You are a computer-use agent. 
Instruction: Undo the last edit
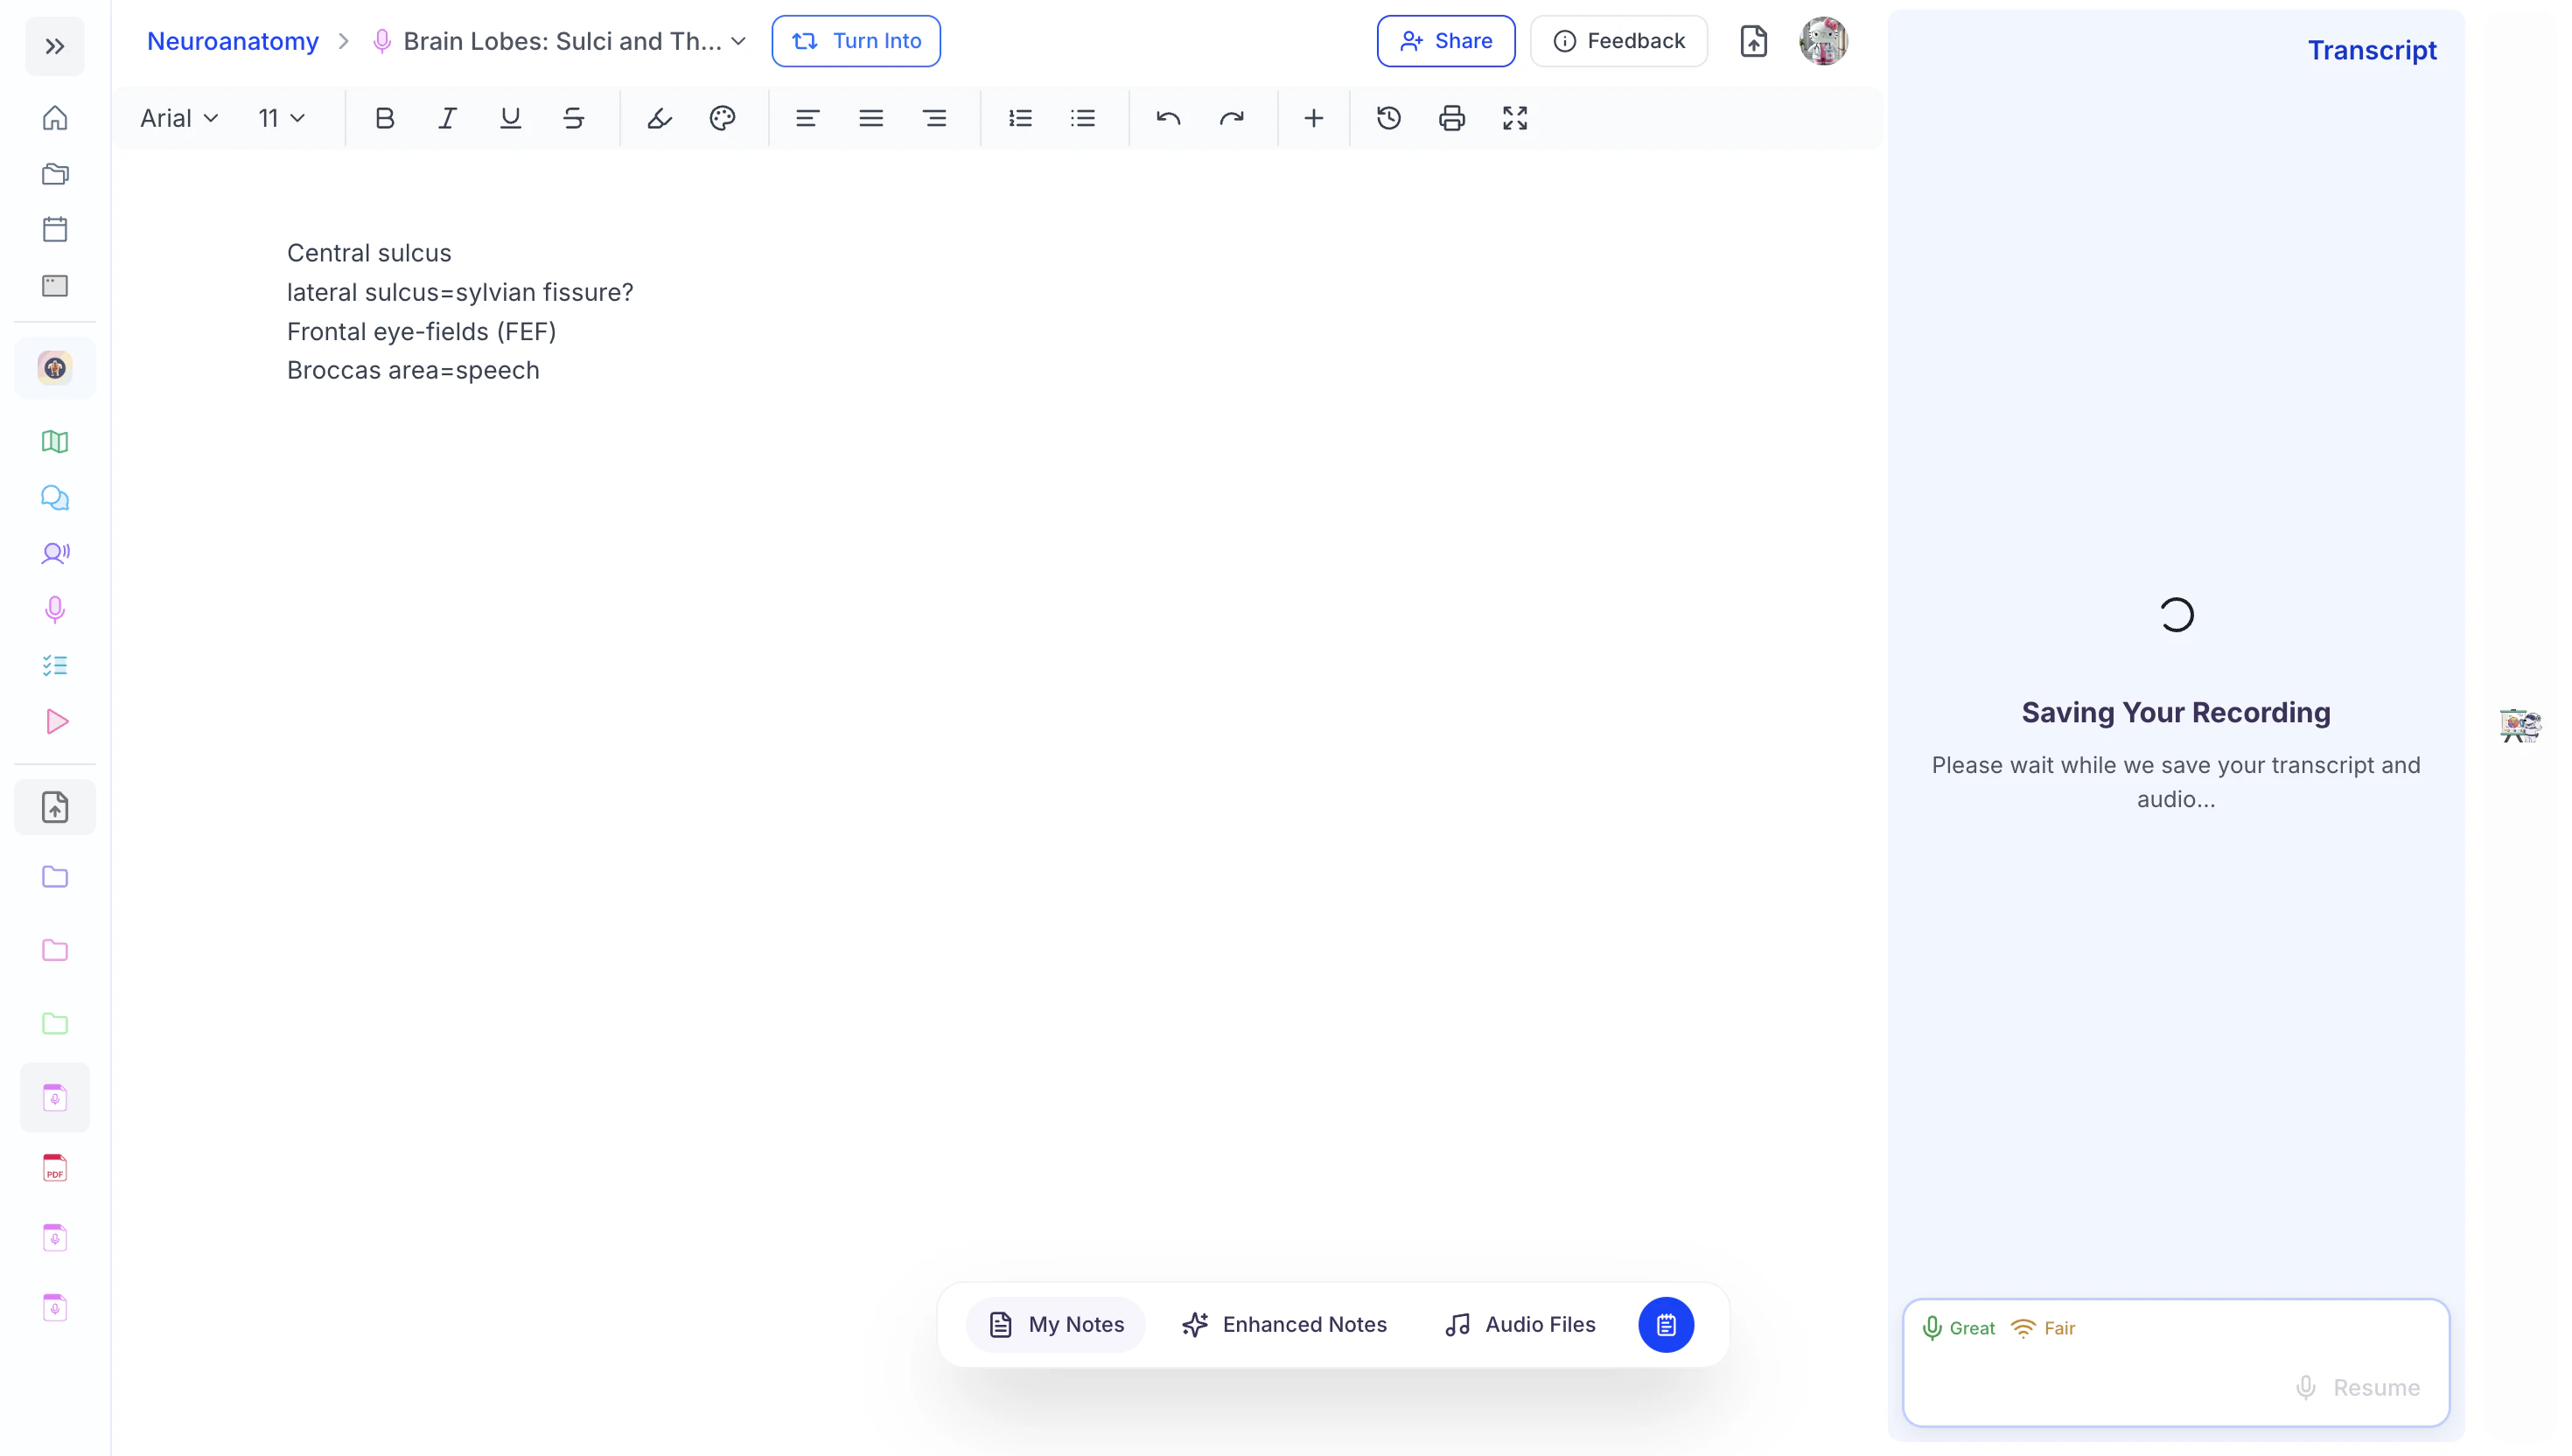coord(1167,118)
